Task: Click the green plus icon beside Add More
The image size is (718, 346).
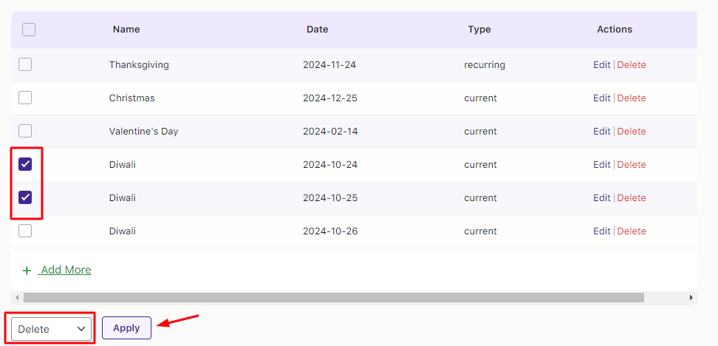Action: 27,271
